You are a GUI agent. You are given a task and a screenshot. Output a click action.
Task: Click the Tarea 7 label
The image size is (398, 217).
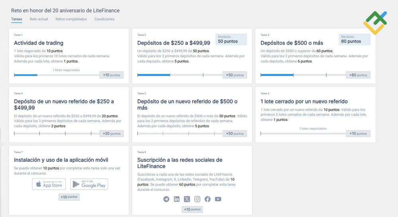point(18,152)
